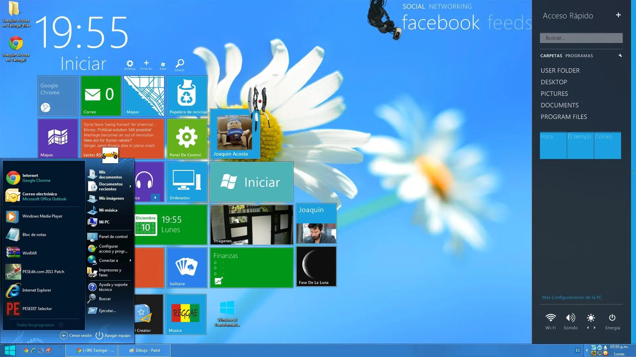Screen dimensions: 636x357
Task: Open Mi música in start menu
Action: tap(109, 210)
